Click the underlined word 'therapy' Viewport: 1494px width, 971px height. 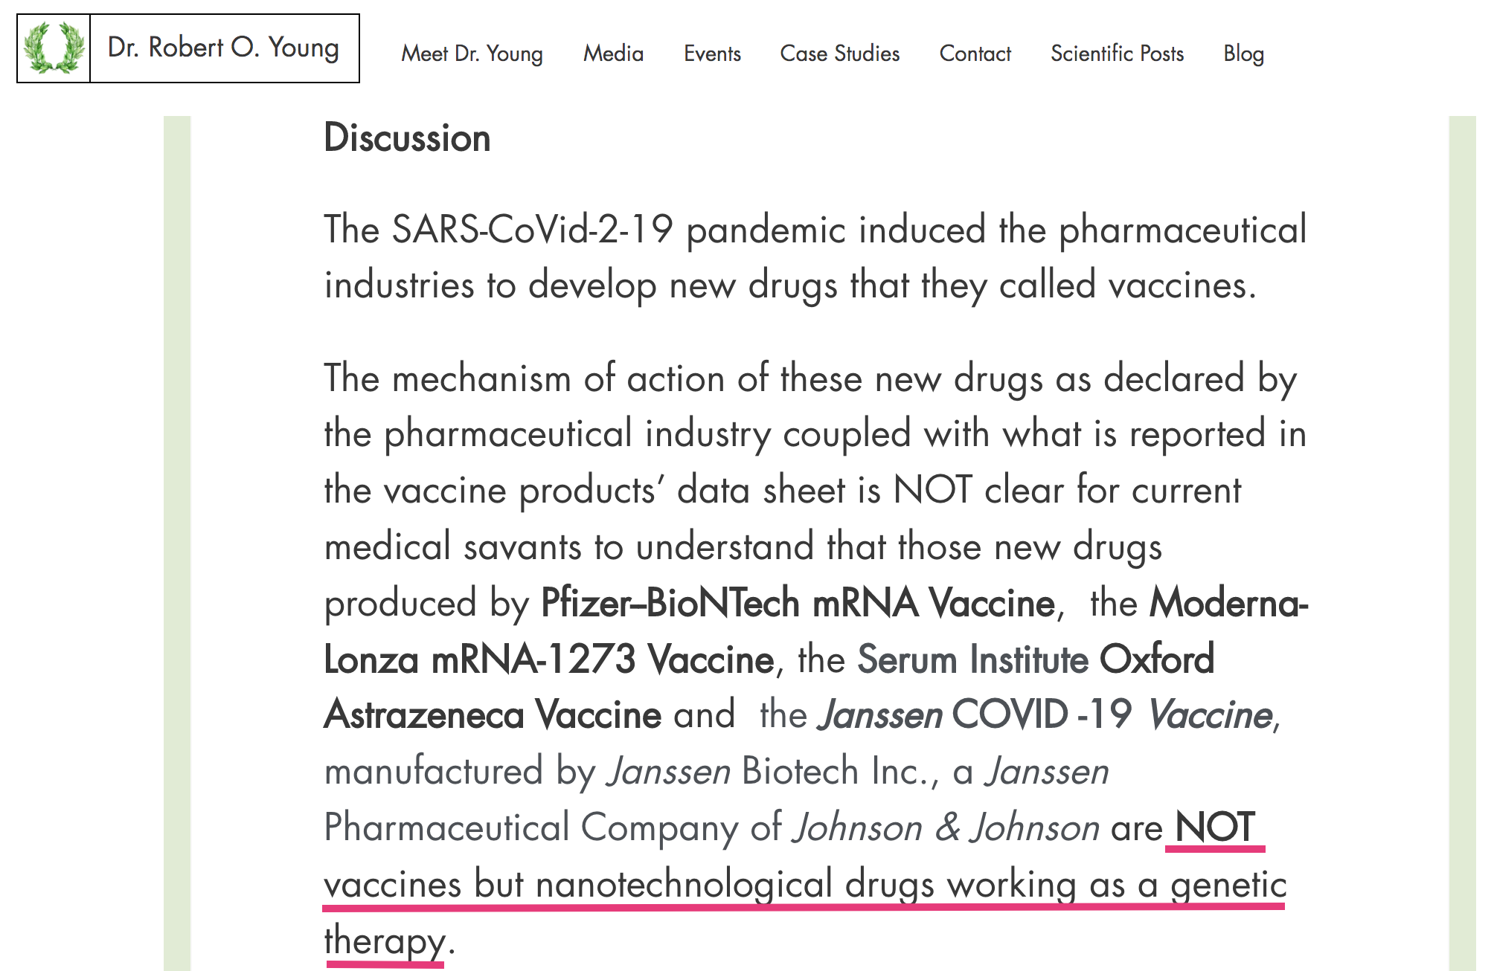(x=385, y=941)
